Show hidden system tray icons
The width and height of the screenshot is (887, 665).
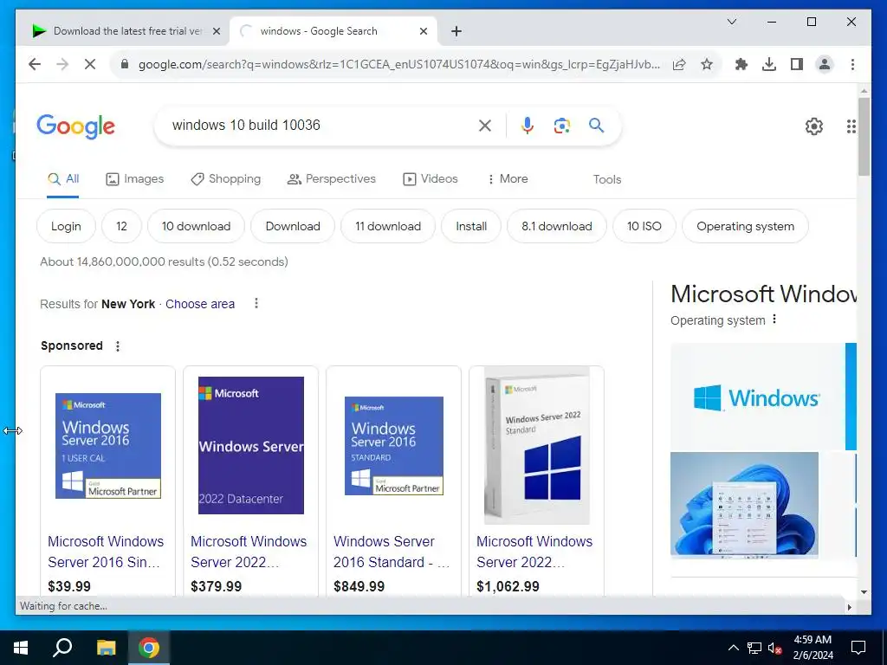pyautogui.click(x=733, y=648)
